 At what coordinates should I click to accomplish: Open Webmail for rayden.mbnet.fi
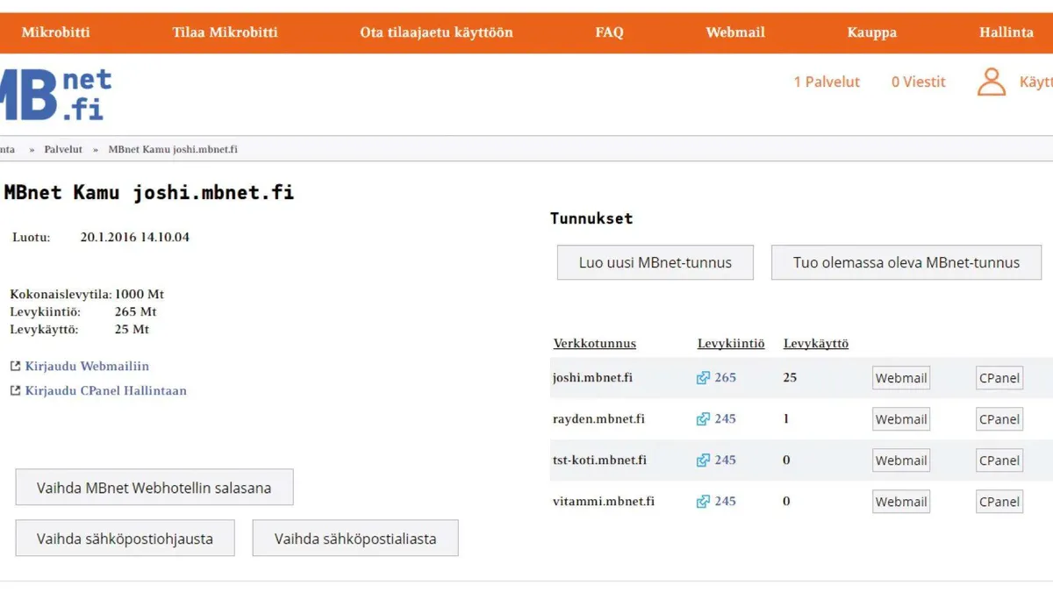tap(900, 419)
